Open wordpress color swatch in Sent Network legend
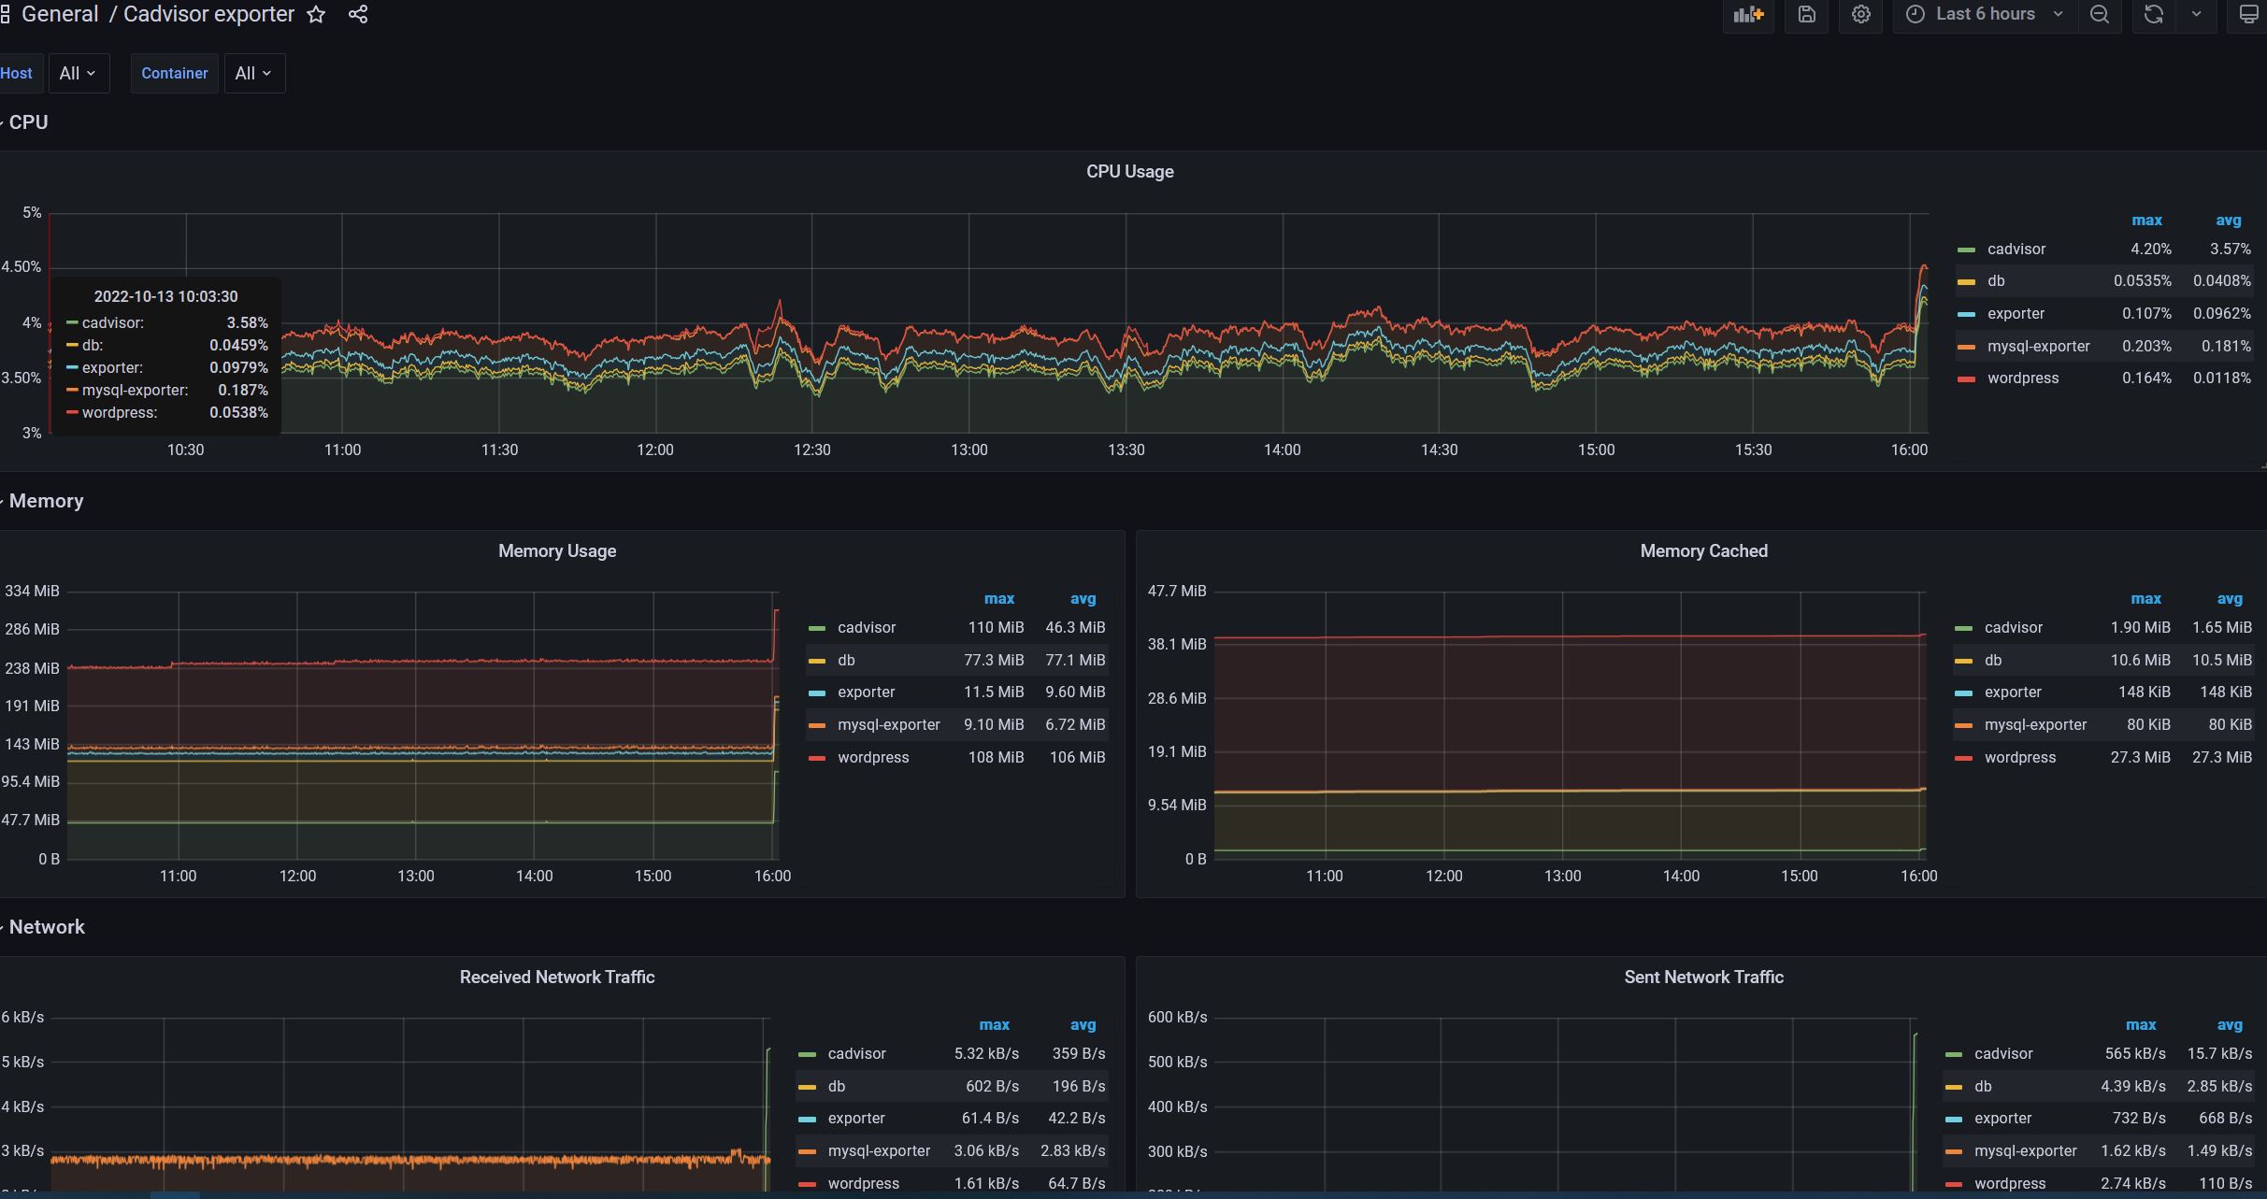 (x=1953, y=1185)
